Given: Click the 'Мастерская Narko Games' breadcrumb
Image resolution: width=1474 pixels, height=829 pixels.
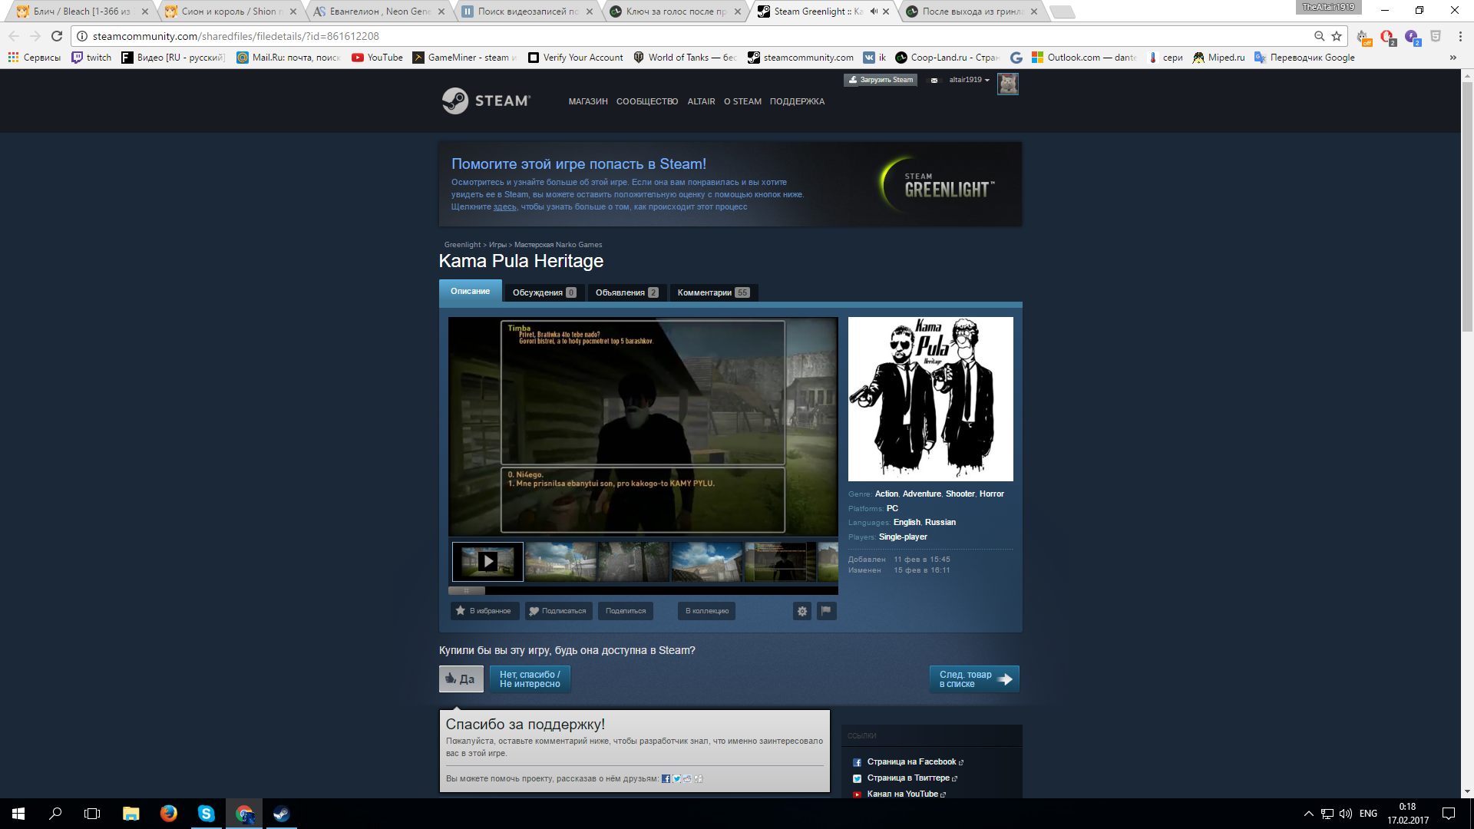Looking at the screenshot, I should point(558,245).
